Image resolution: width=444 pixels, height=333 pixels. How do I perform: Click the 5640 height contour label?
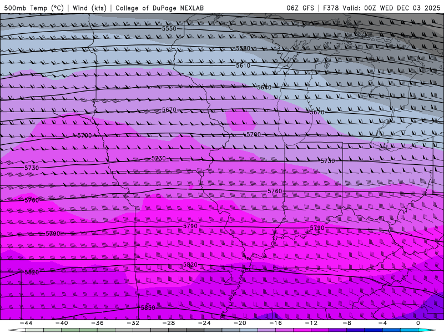[x=264, y=87]
